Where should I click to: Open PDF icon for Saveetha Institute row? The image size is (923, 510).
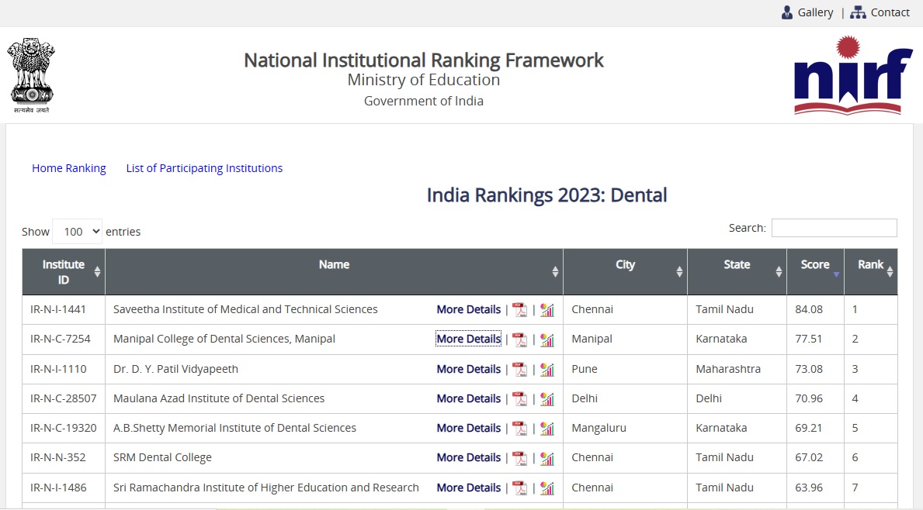tap(519, 310)
